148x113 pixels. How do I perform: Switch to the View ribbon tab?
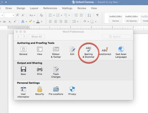94,8
